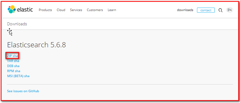
Task: Download the ZIP package
Action: (x=10, y=56)
